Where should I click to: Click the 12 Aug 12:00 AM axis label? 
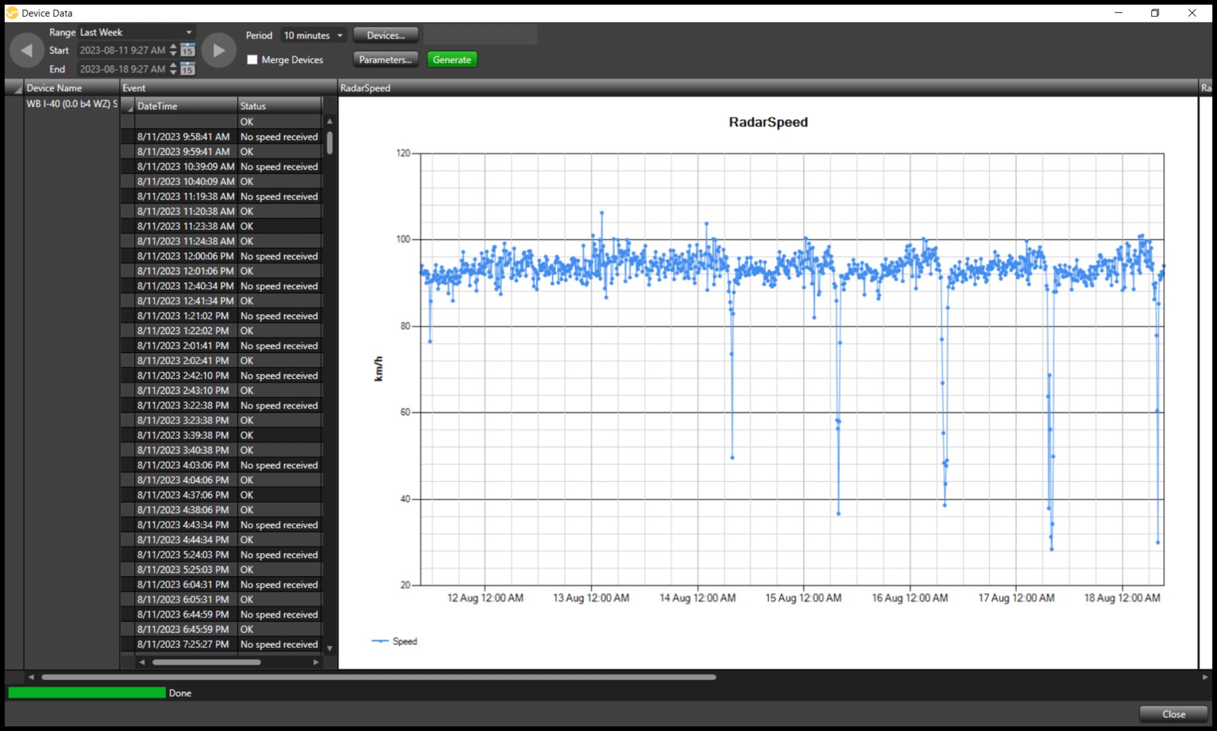pyautogui.click(x=485, y=598)
